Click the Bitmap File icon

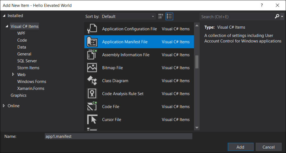pos(92,68)
